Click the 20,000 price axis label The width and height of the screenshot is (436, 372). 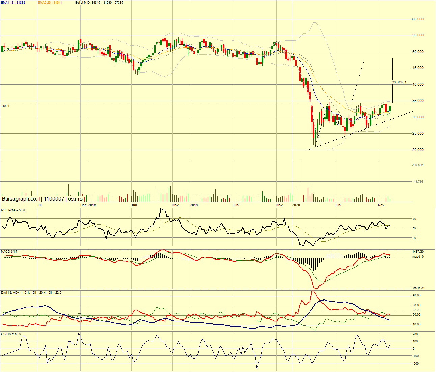tap(418, 150)
